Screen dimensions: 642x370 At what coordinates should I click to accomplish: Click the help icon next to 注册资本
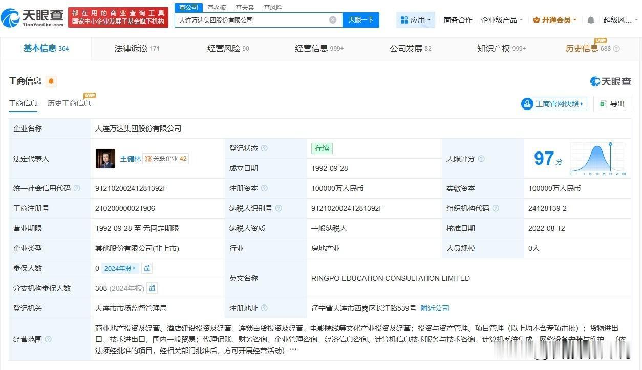coord(264,188)
